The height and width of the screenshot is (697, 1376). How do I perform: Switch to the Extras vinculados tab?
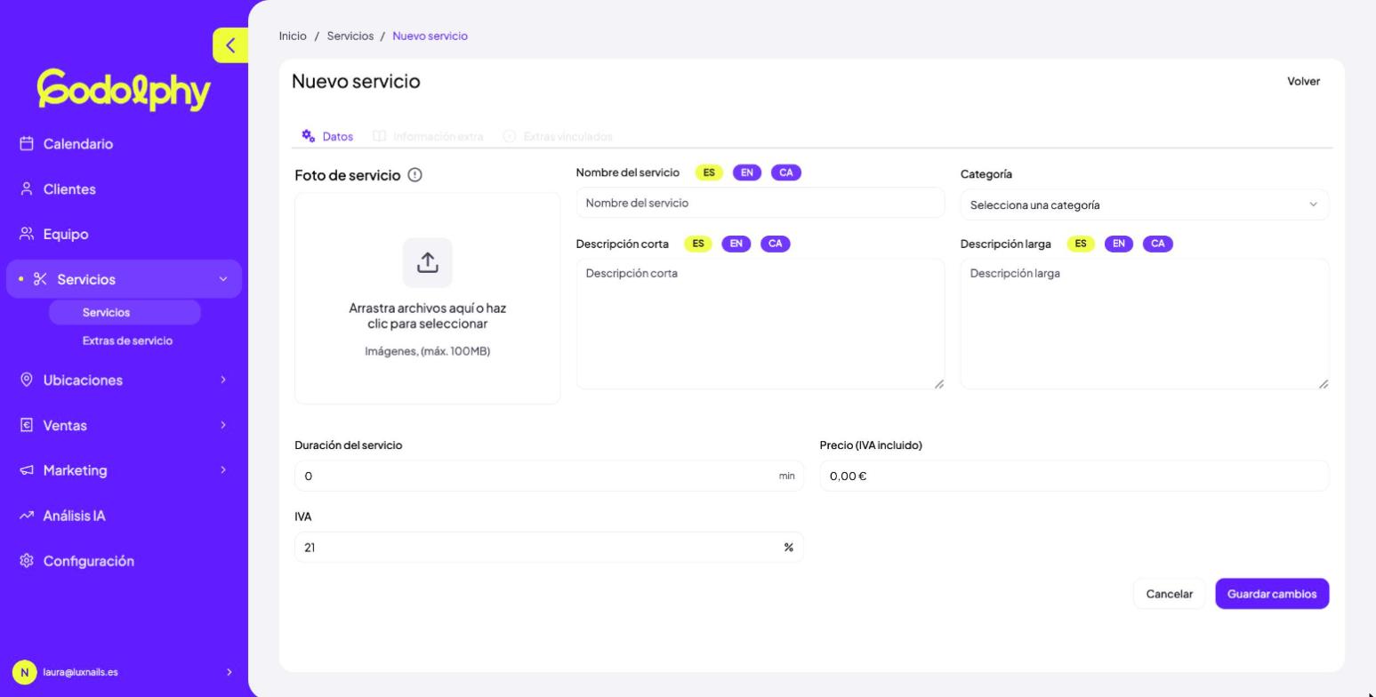[558, 137]
